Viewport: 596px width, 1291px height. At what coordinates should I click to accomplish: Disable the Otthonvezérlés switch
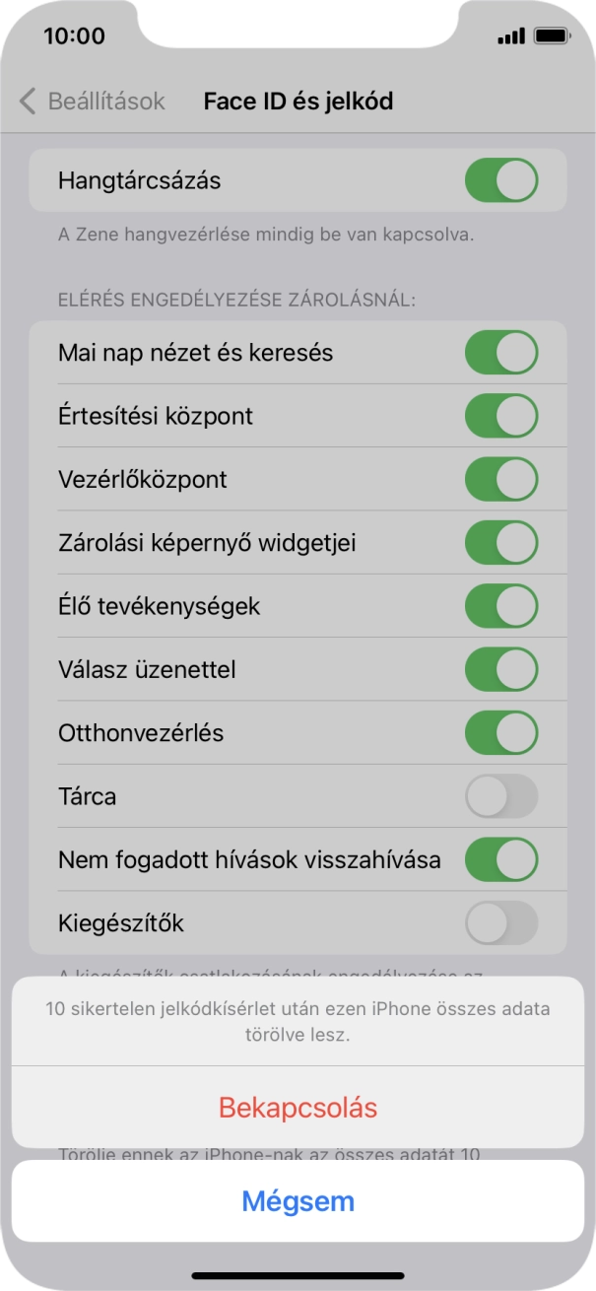[x=503, y=732]
